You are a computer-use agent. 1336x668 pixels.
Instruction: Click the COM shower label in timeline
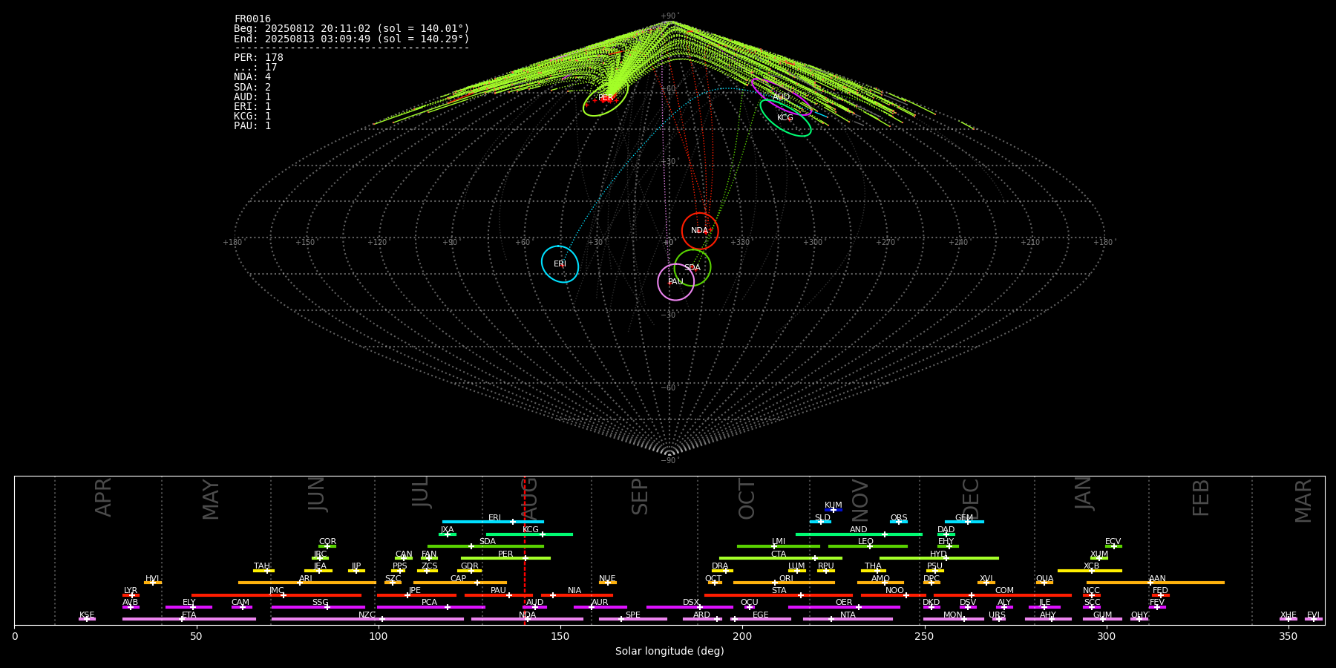[1004, 590]
